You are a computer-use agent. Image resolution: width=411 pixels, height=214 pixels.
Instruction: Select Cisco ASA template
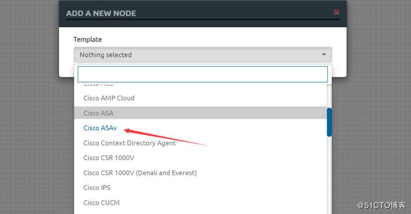[x=201, y=113]
